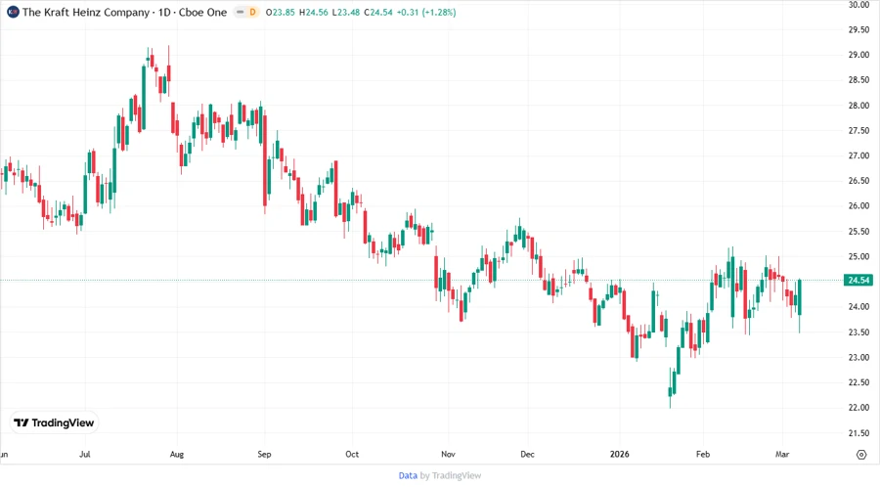Click the Feb label on time axis
This screenshot has height=487, width=880.
click(703, 454)
